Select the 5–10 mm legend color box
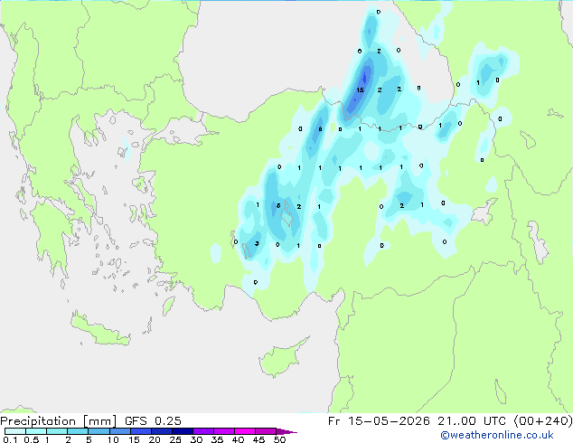Image resolution: width=573 pixels, height=443 pixels. tap(99, 431)
